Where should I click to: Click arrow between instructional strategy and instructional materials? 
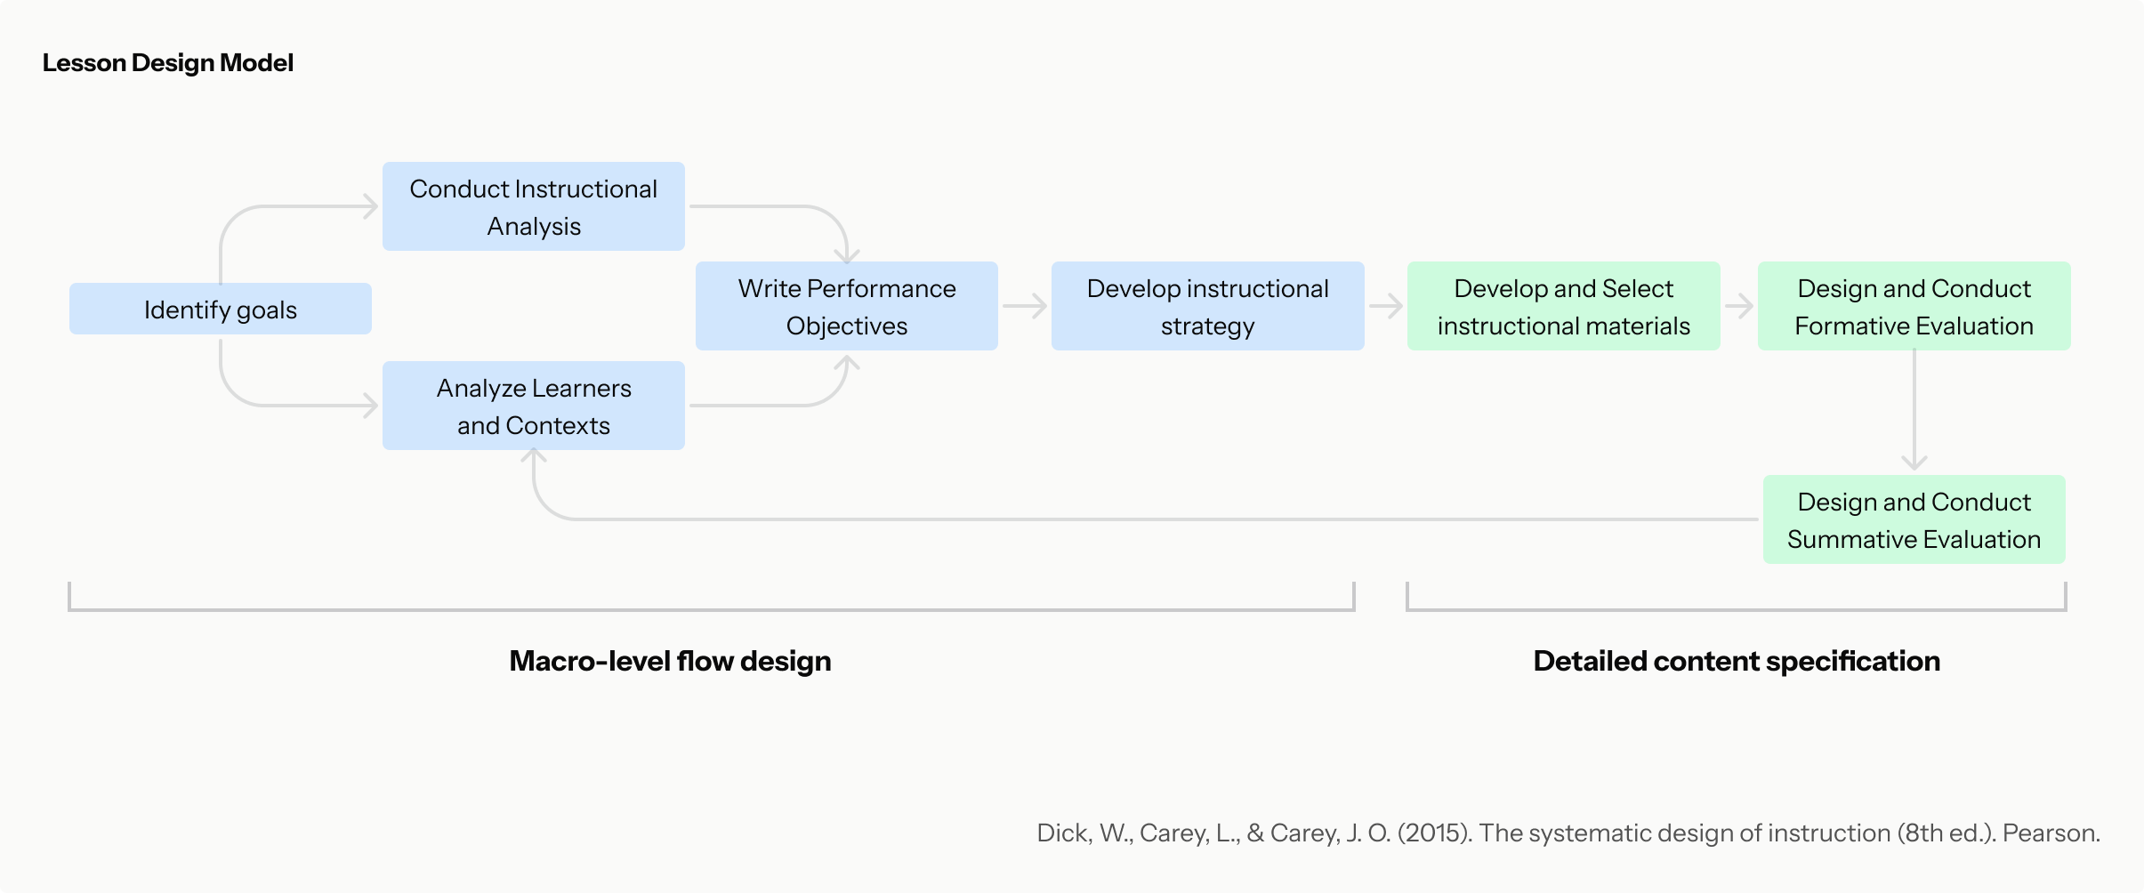click(x=1386, y=306)
